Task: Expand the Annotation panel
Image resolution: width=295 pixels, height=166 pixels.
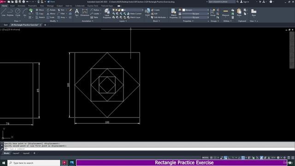Action: [88, 21]
